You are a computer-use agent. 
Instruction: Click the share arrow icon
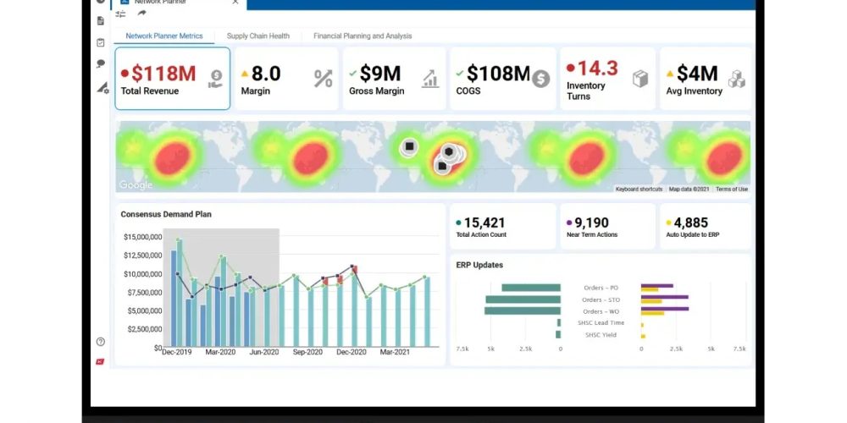click(x=141, y=14)
